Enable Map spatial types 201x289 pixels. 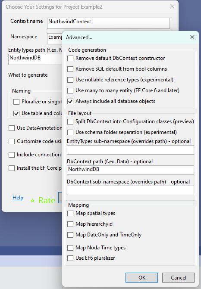[x=70, y=214]
